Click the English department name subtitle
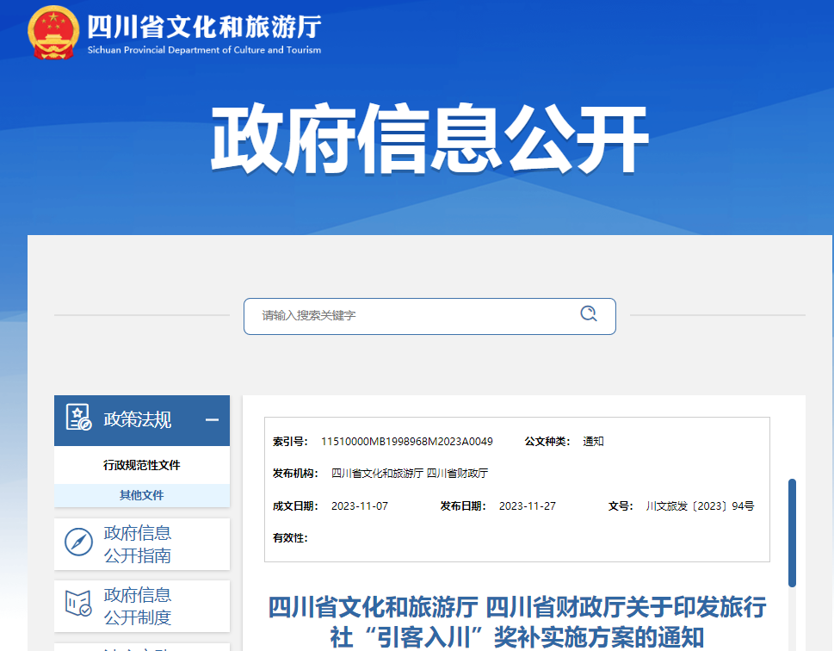834x651 pixels. tap(204, 50)
